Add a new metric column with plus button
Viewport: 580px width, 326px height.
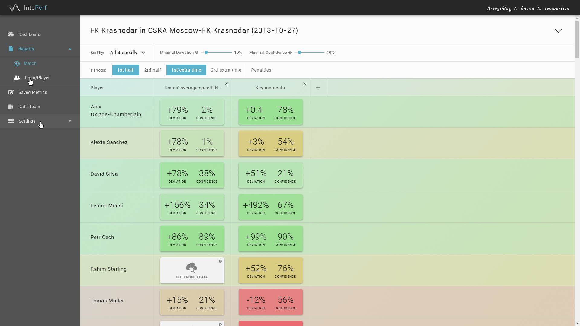click(x=318, y=87)
